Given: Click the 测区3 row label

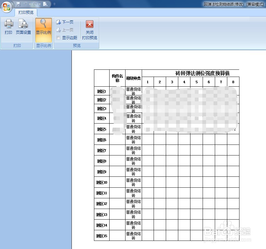Looking at the screenshot, I should tap(101, 109).
